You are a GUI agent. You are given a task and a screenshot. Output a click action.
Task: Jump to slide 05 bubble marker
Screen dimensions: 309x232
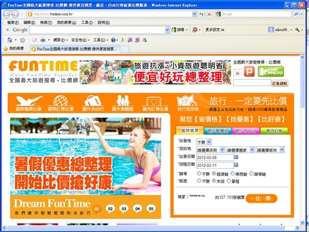tap(151, 209)
